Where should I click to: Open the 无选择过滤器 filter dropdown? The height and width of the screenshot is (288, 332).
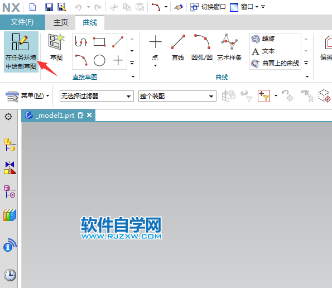coord(97,96)
